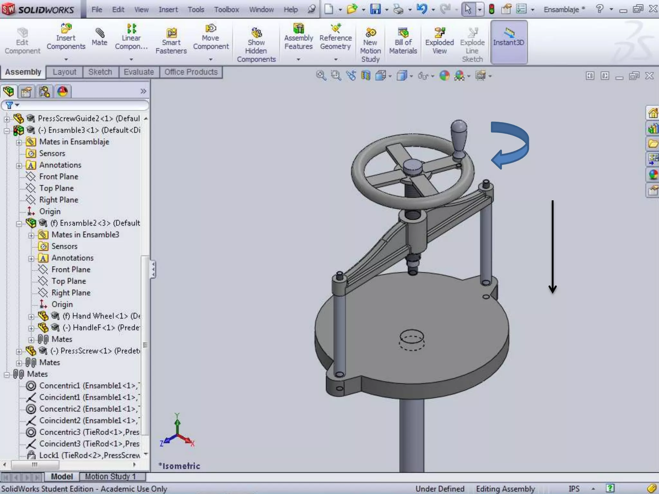Open the Insert Components dropdown arrow
Screen dimensions: 659x494
click(x=66, y=59)
